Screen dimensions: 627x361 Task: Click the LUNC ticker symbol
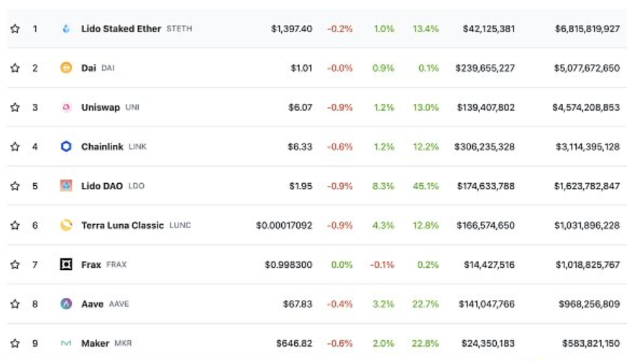(x=180, y=225)
